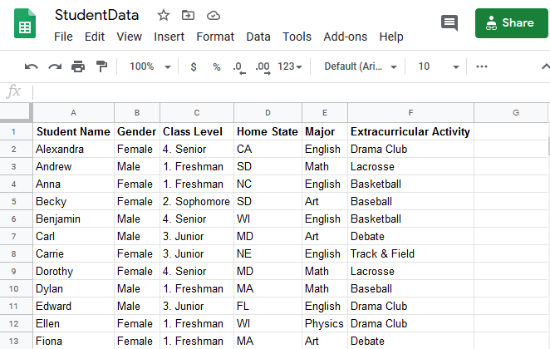This screenshot has height=349, width=550.
Task: Click the 'Major' header cell
Action: tap(325, 131)
